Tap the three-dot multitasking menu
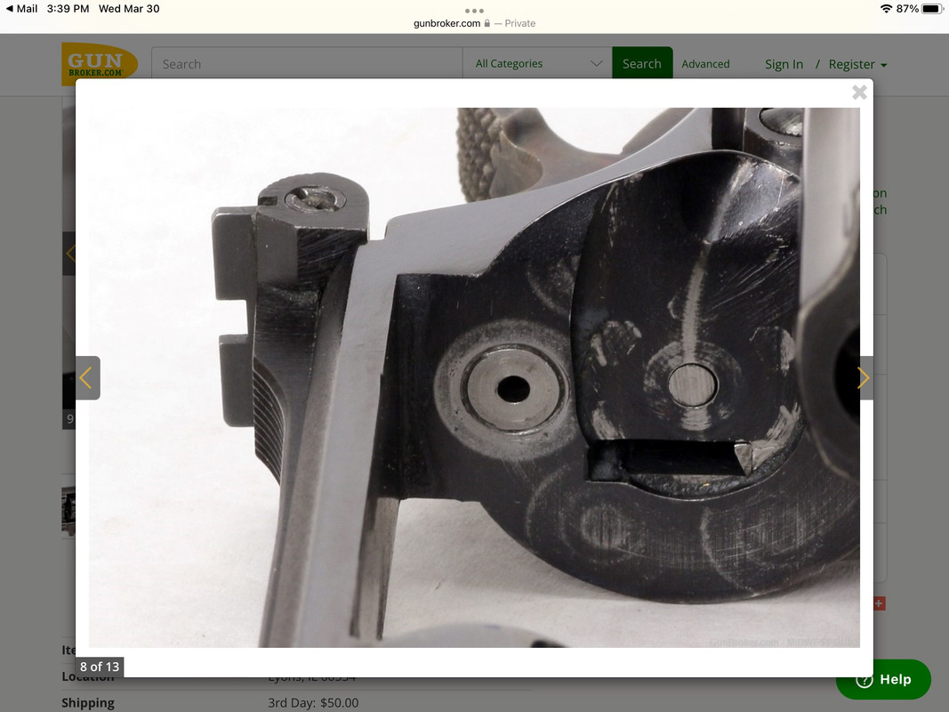949x712 pixels. [475, 11]
